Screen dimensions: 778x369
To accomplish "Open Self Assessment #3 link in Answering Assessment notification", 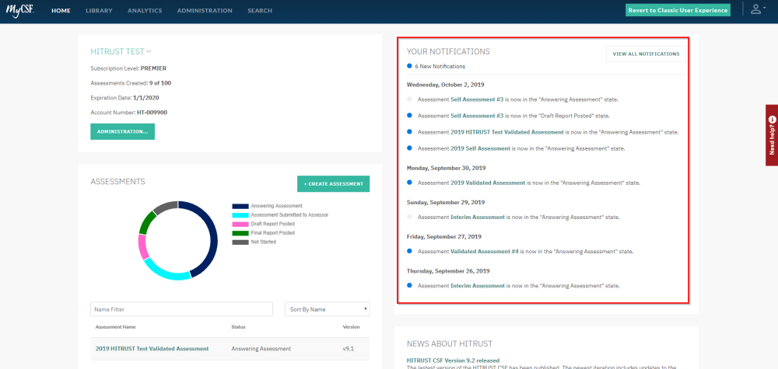I will tap(477, 99).
